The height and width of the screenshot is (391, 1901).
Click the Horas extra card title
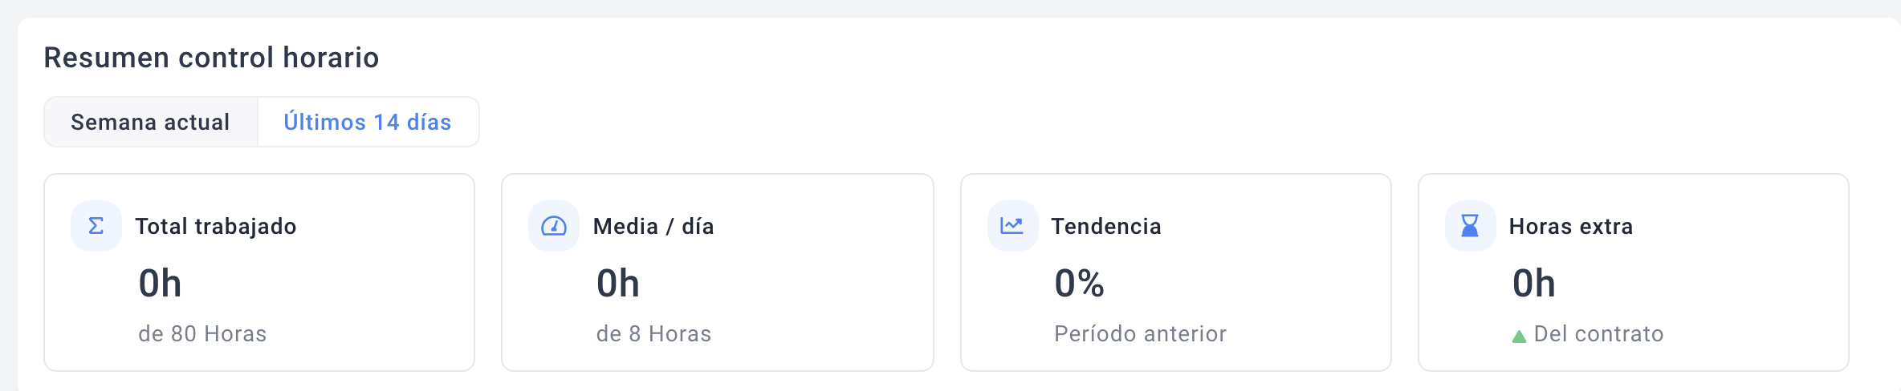(1571, 226)
